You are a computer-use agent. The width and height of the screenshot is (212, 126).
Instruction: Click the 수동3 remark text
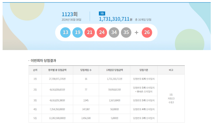pos(171,102)
